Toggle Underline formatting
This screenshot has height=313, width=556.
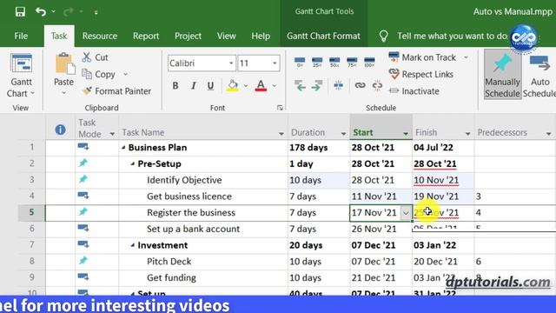(x=210, y=86)
